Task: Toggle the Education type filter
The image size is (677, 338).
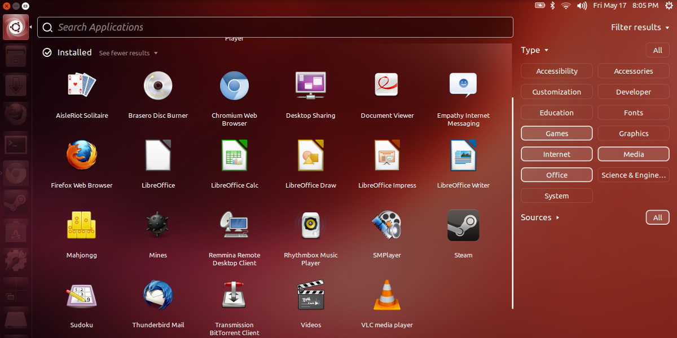Action: click(x=557, y=113)
